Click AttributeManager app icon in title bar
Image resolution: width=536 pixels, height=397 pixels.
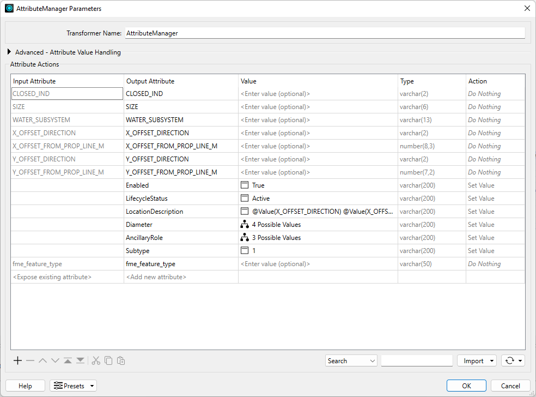pyautogui.click(x=9, y=8)
